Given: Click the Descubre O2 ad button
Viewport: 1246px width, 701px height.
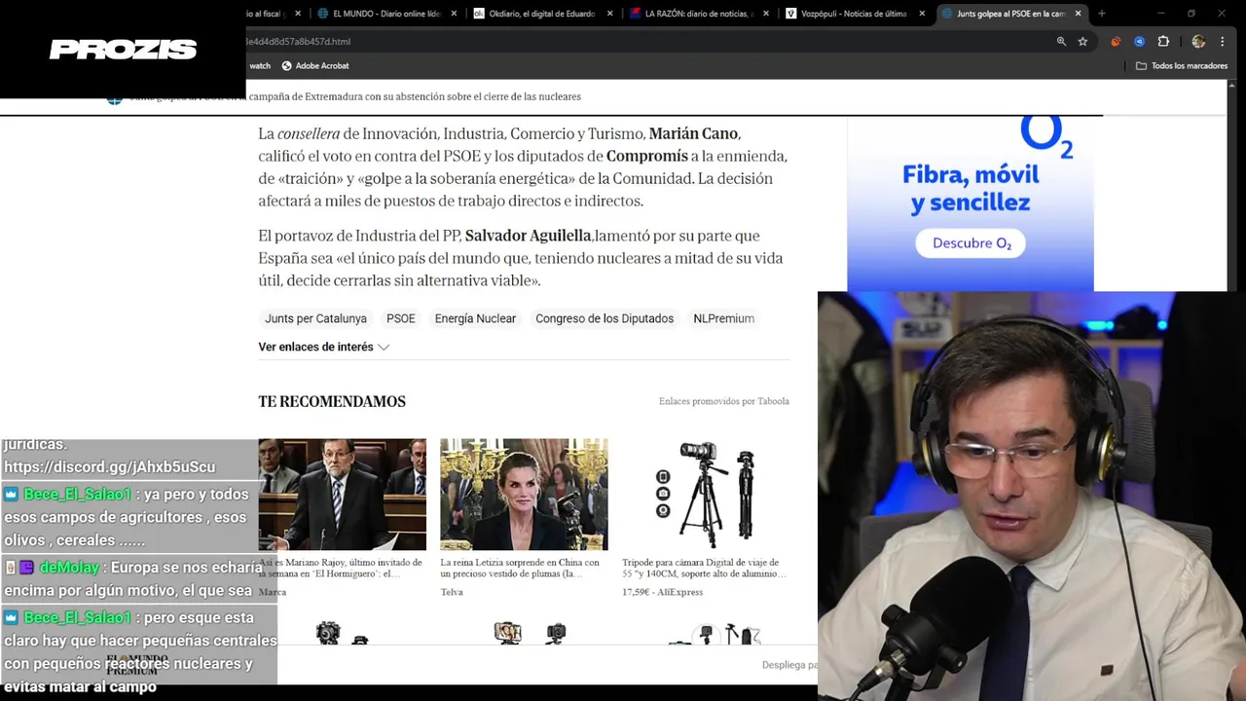Looking at the screenshot, I should click(971, 243).
